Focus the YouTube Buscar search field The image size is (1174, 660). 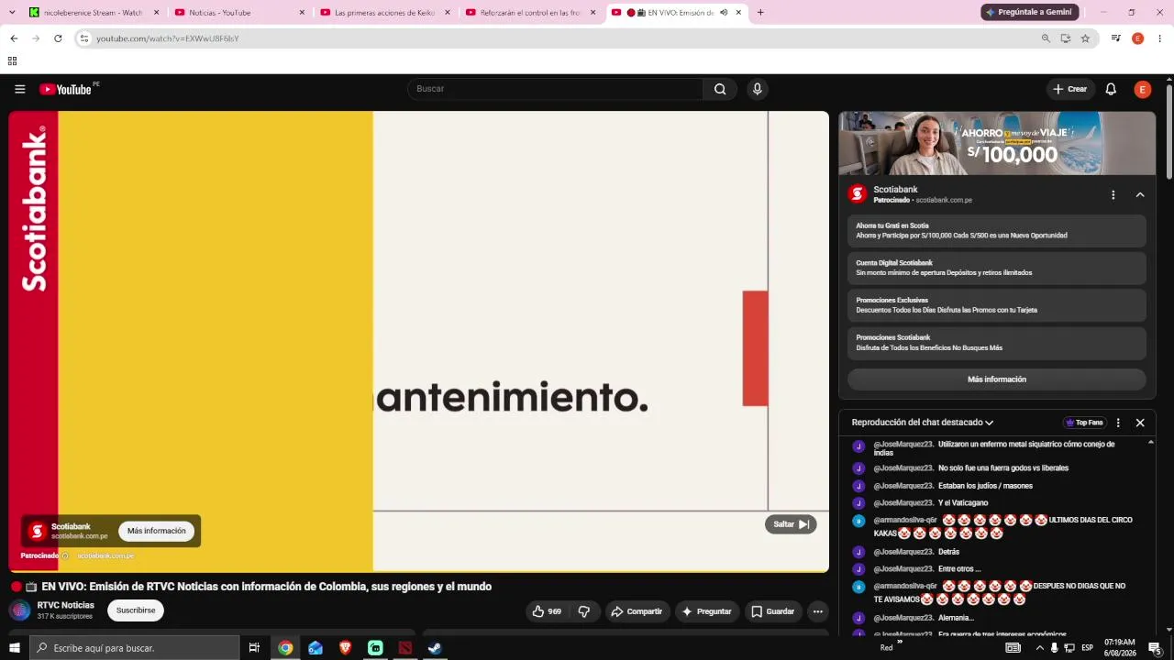coord(555,89)
